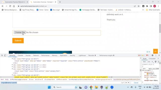Open the Security tab
This screenshot has width=161, height=90.
coord(72,55)
